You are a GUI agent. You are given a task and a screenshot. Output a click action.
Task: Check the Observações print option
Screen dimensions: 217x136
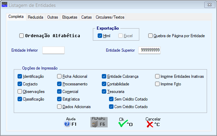(x=20, y=92)
